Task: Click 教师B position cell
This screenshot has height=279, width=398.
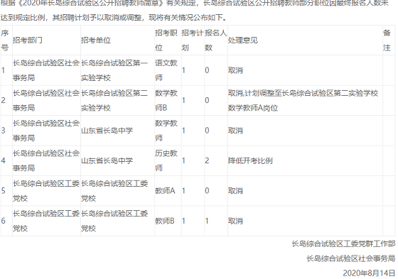Action: point(165,221)
